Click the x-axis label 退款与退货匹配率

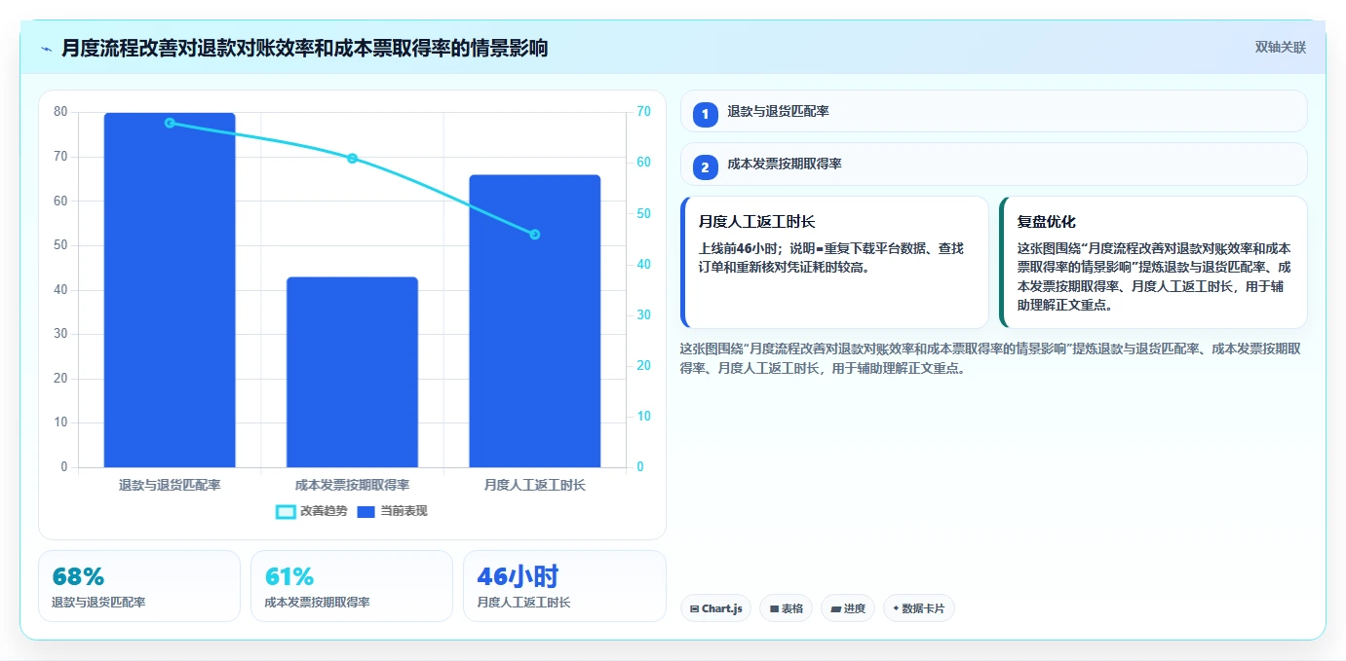point(170,485)
